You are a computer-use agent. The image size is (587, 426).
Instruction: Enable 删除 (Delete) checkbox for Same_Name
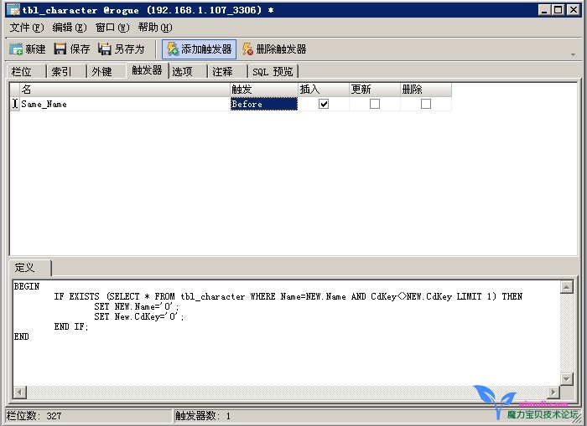[x=426, y=104]
